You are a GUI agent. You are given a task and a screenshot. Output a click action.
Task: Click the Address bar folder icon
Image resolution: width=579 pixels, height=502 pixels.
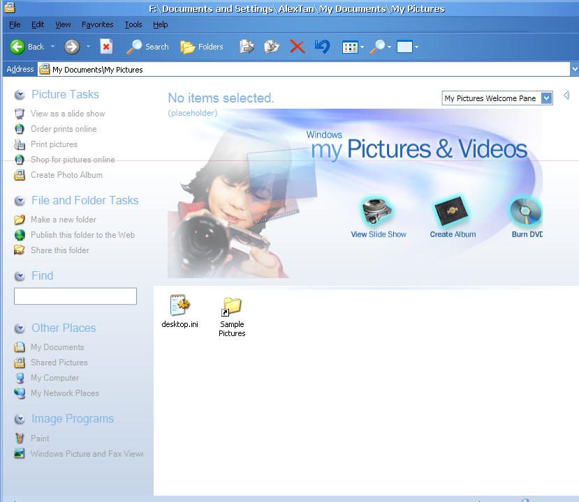point(44,69)
